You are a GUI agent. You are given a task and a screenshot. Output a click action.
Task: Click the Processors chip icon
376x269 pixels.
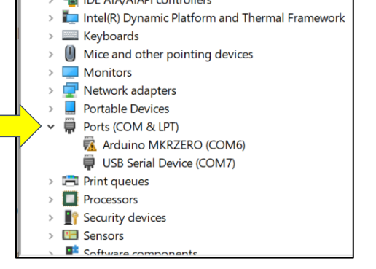coord(70,199)
